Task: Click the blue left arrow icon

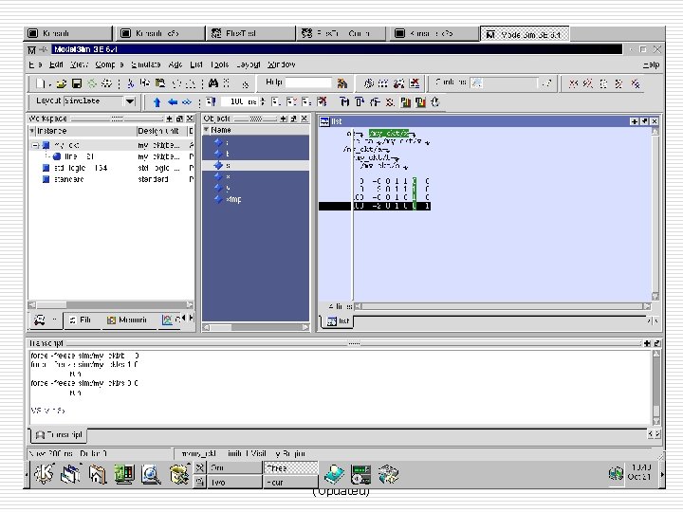Action: (x=173, y=102)
